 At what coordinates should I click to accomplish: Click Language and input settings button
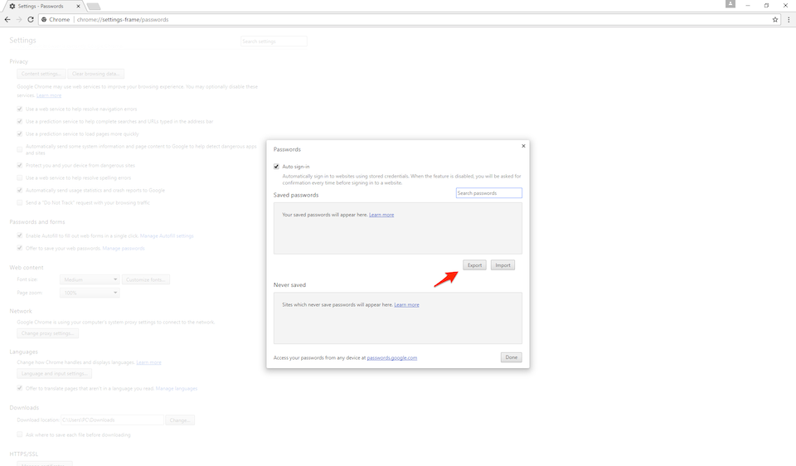click(x=55, y=374)
